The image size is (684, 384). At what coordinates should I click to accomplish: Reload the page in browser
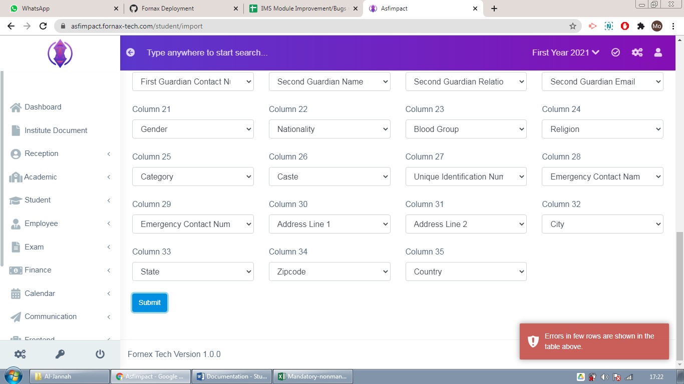[43, 26]
